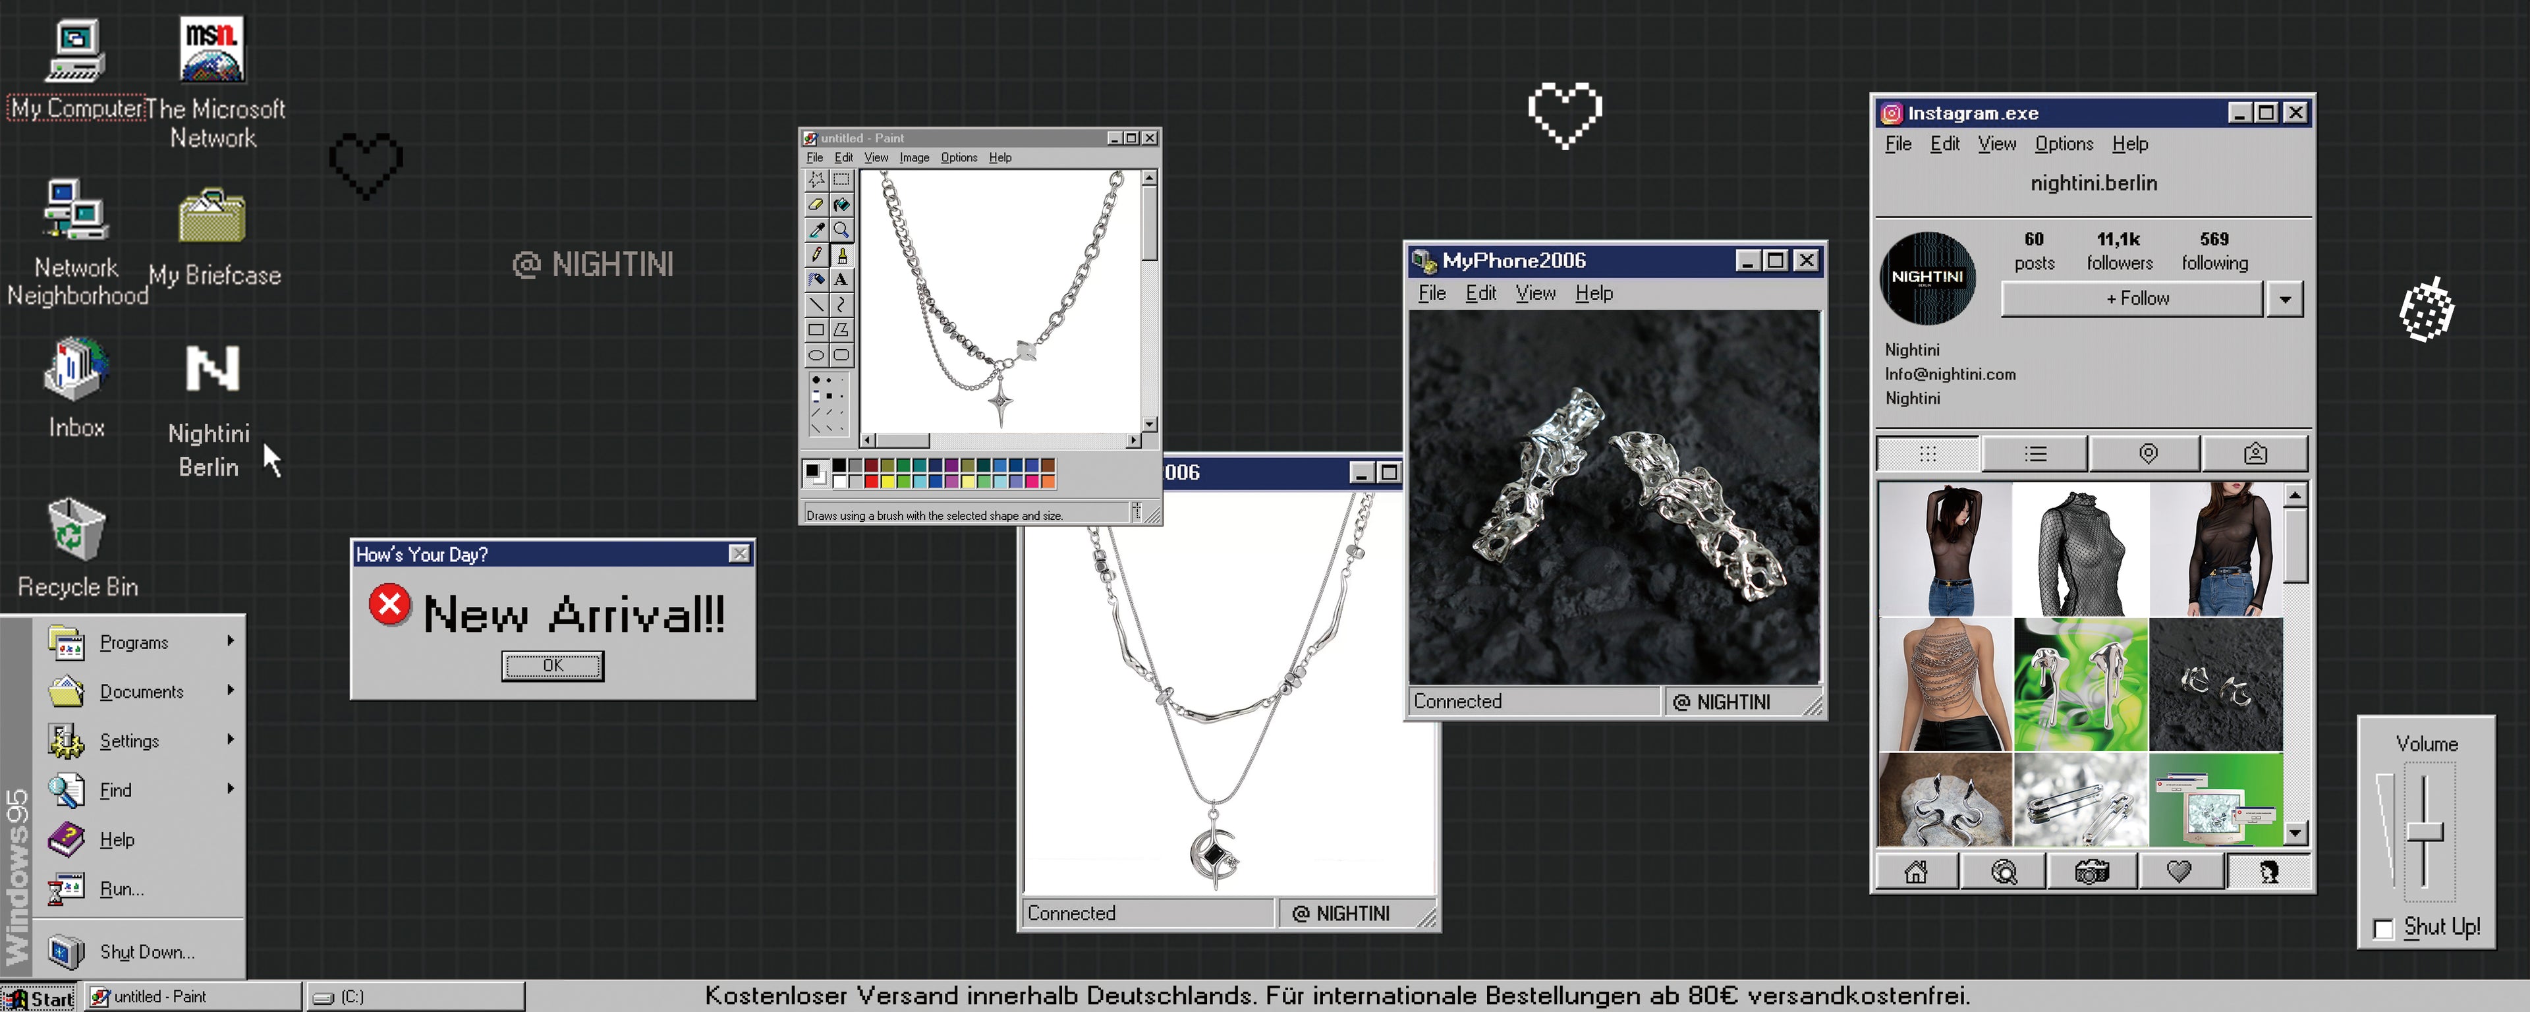Image resolution: width=2530 pixels, height=1012 pixels.
Task: Select the Ellipse shape tool in Paint
Action: tap(815, 356)
